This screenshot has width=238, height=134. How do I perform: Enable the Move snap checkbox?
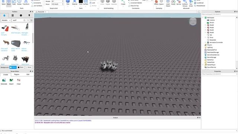click(45, 4)
